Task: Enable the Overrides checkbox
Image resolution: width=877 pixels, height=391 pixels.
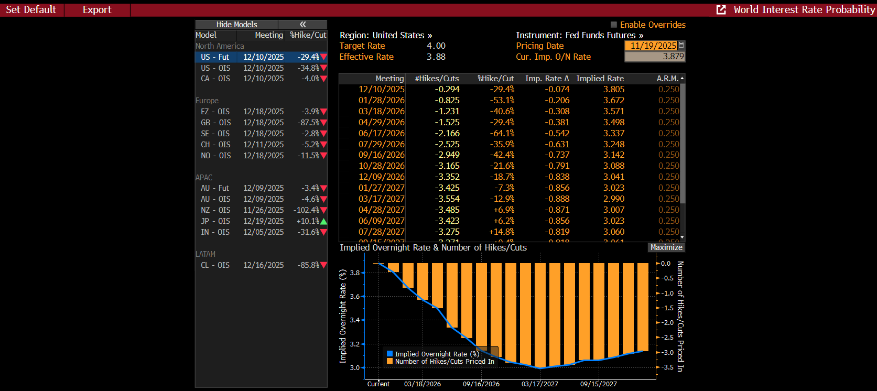Action: pyautogui.click(x=613, y=25)
